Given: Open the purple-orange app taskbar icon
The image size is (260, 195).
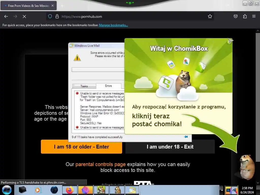Looking at the screenshot, I should [85, 190].
